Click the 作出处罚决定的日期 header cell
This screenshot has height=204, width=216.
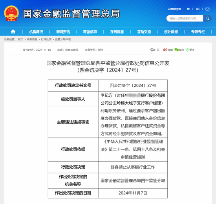[73, 193]
